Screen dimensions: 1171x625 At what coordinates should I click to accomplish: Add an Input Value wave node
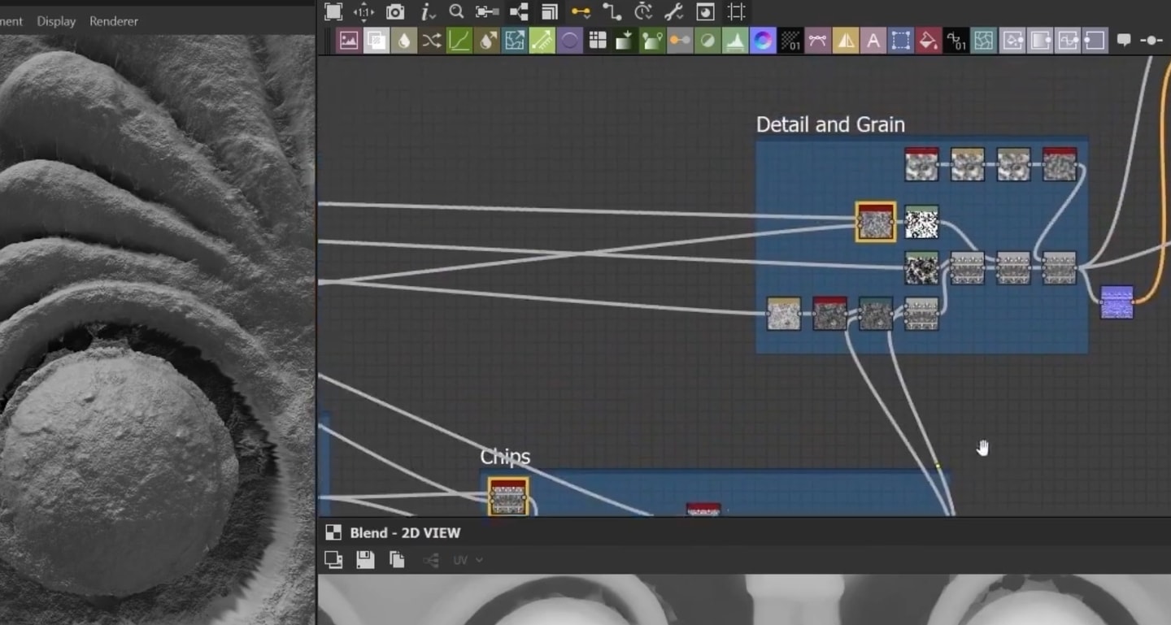[1068, 41]
